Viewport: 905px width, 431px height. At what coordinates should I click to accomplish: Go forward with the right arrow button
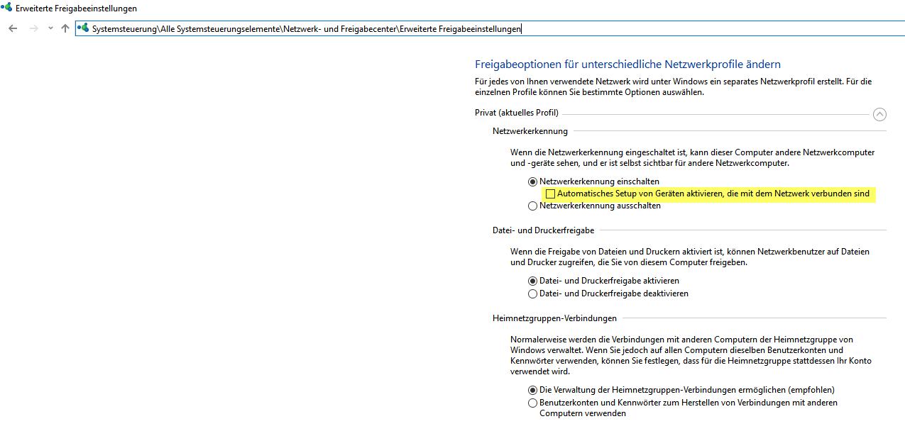pyautogui.click(x=33, y=28)
